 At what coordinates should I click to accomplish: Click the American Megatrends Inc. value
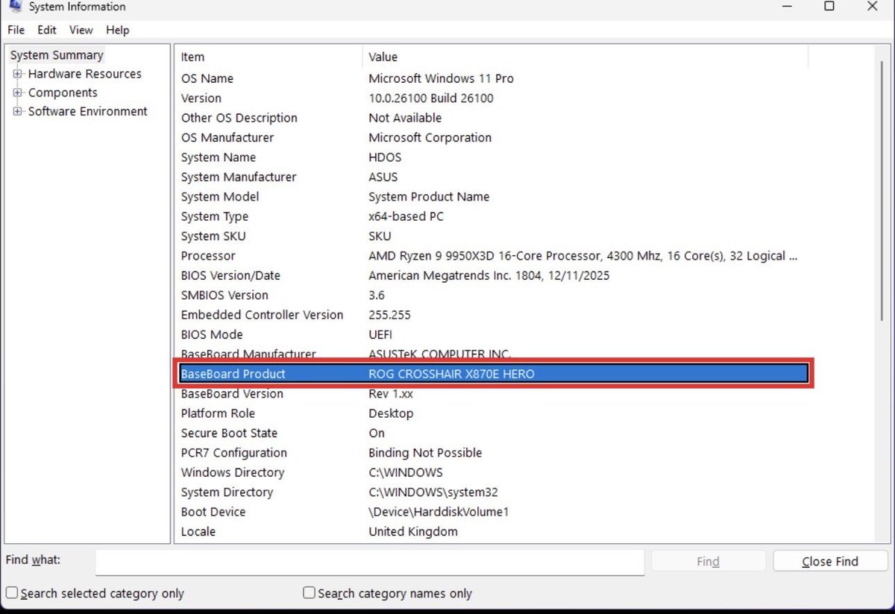click(x=489, y=275)
